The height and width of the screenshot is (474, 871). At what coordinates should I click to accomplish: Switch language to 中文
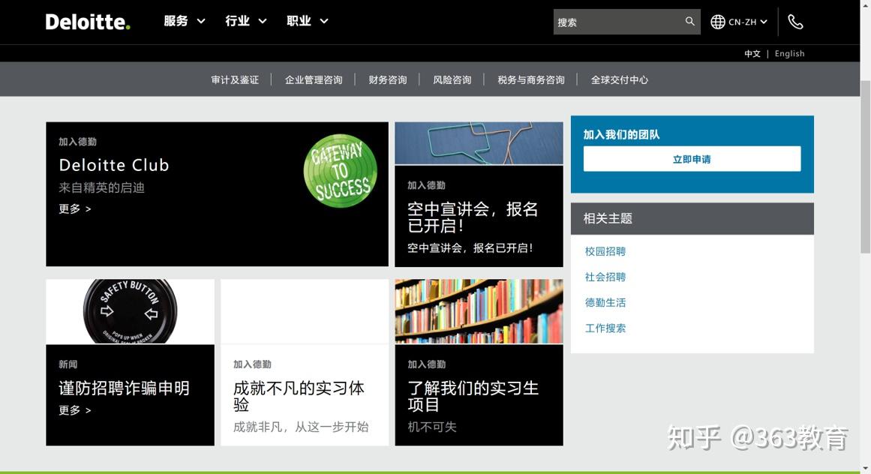click(752, 54)
